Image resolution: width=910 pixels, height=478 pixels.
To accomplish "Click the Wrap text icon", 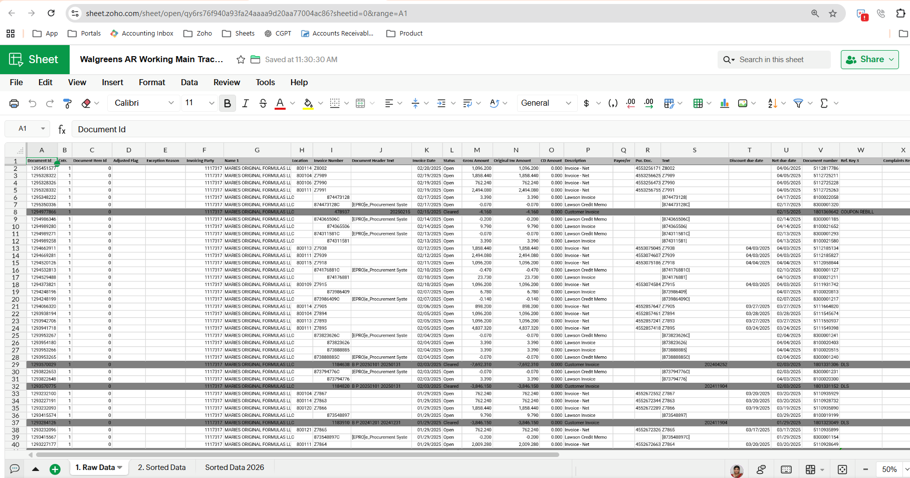I will click(x=468, y=103).
